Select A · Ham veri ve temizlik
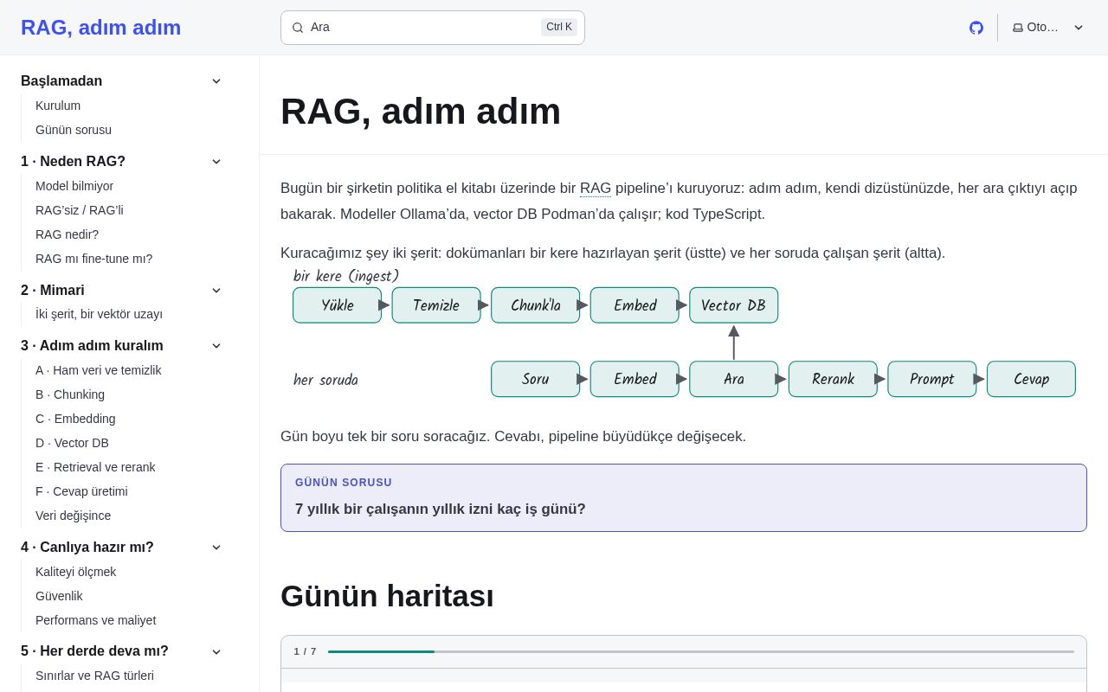 (x=98, y=370)
